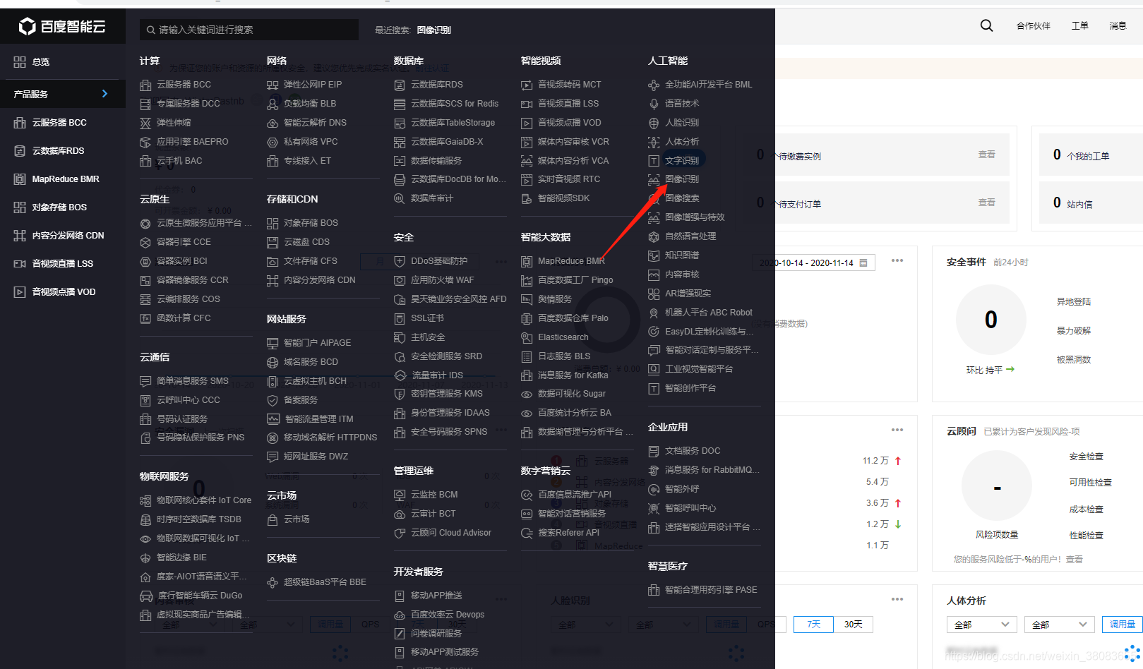Click recent search term 图像识别
This screenshot has height=669, width=1143.
pos(433,30)
